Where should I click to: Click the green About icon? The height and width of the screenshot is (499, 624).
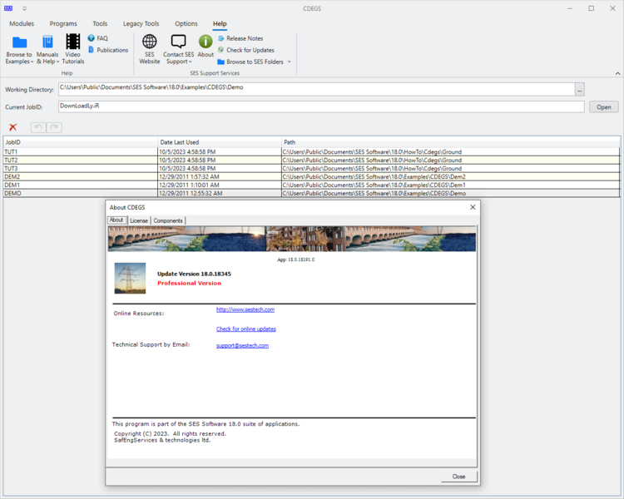206,42
